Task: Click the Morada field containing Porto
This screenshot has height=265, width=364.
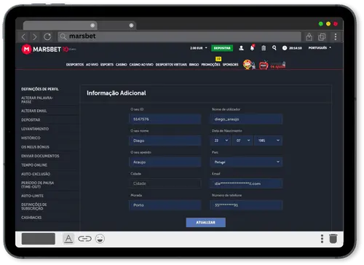Action: coord(165,205)
